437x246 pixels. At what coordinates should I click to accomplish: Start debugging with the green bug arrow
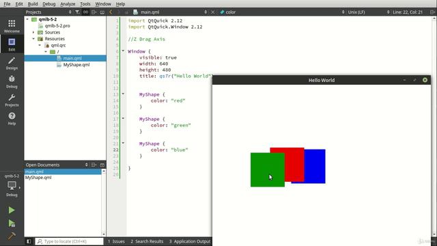point(12,223)
